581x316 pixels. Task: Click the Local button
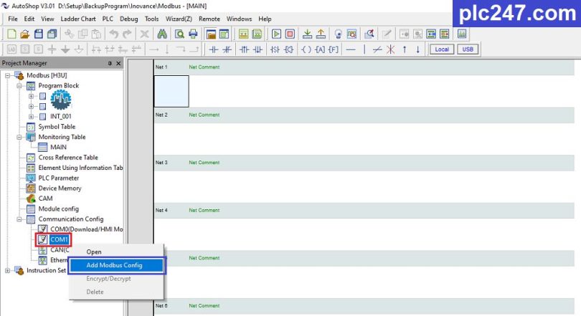coord(442,49)
